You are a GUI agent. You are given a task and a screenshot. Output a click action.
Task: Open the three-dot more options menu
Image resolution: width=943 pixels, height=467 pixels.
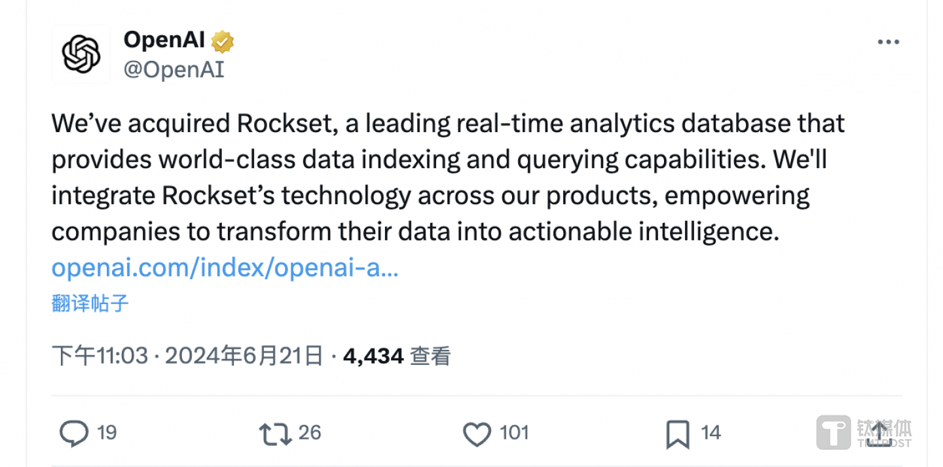tap(888, 43)
